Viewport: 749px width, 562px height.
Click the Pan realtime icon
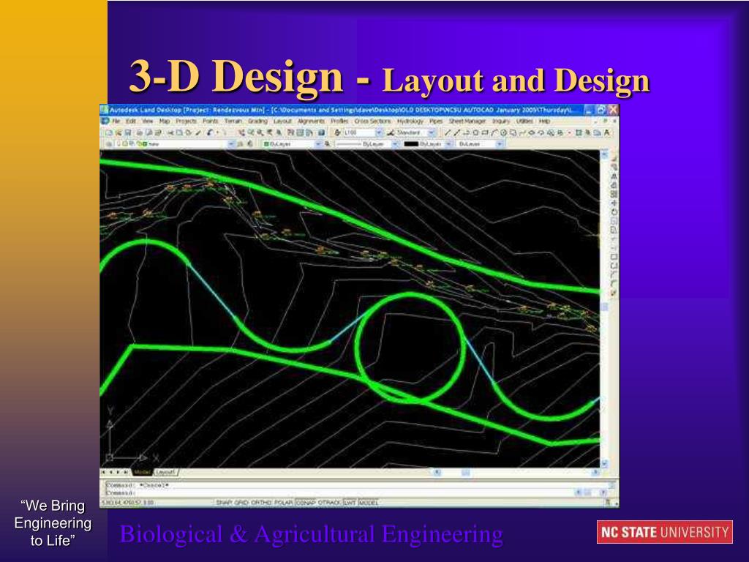[x=241, y=132]
